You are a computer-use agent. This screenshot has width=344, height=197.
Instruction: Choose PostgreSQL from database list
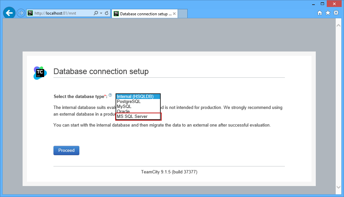pos(138,102)
